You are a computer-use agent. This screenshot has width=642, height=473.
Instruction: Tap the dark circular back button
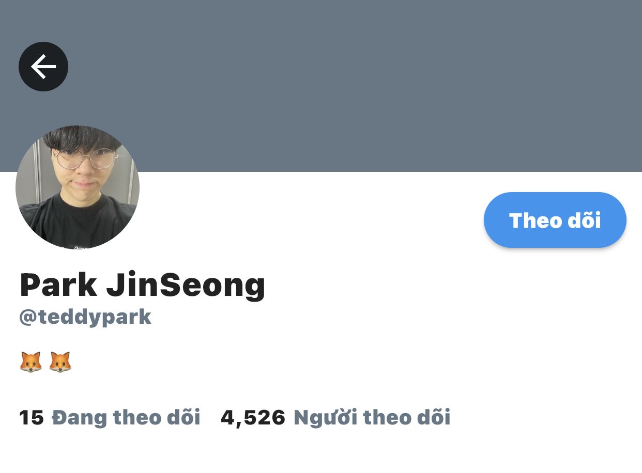point(43,67)
